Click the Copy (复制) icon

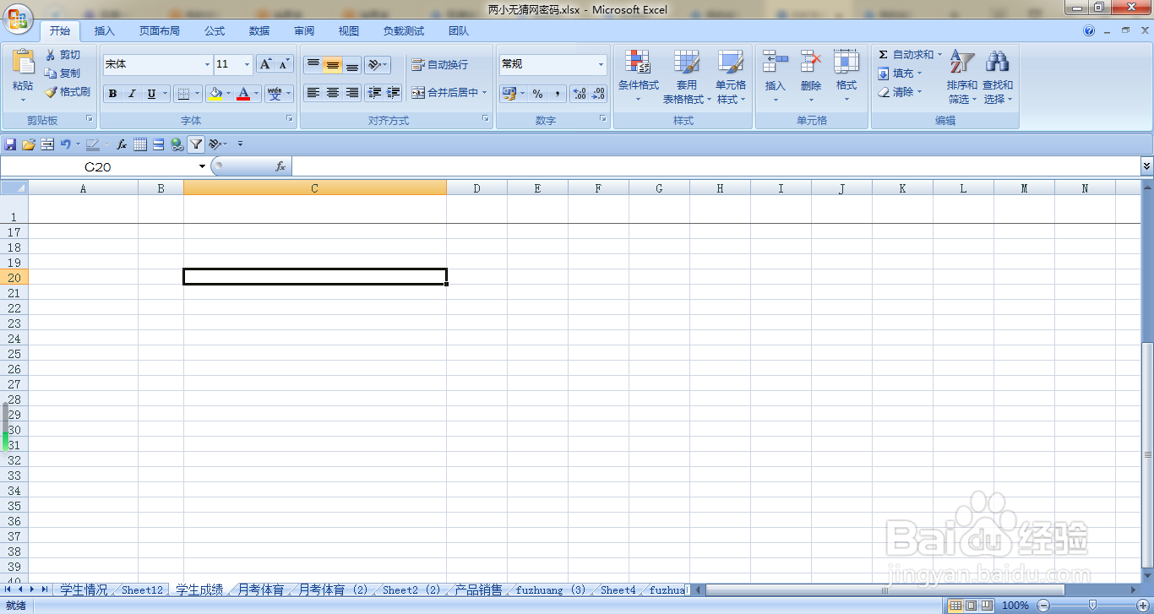51,73
